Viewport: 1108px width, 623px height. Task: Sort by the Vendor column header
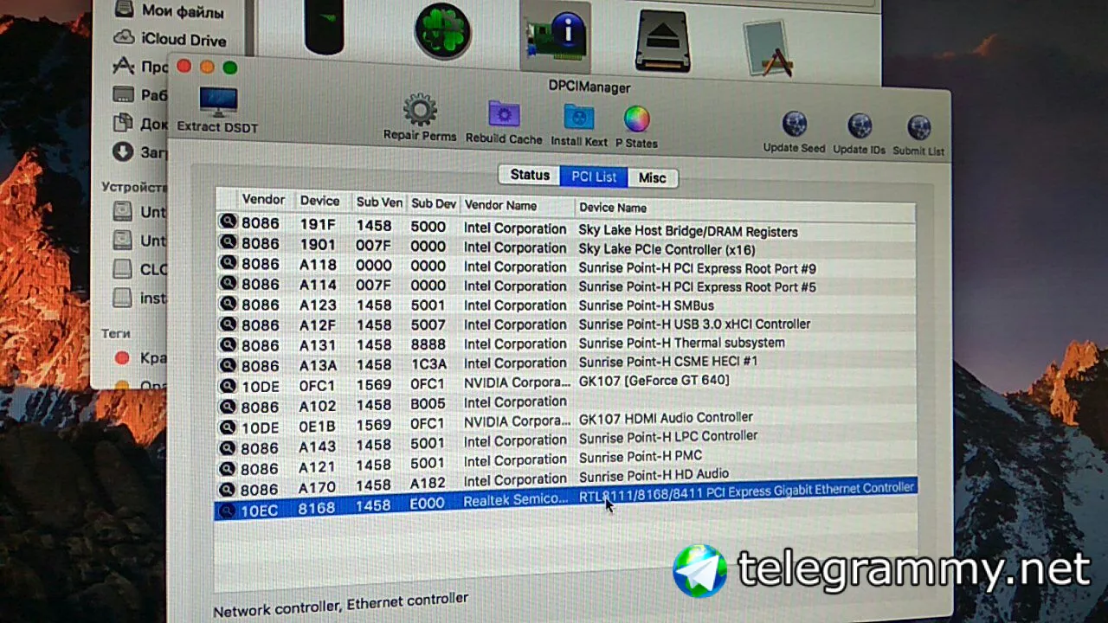pyautogui.click(x=263, y=199)
